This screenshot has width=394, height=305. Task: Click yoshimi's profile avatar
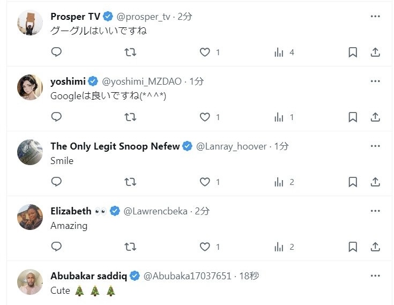point(30,87)
